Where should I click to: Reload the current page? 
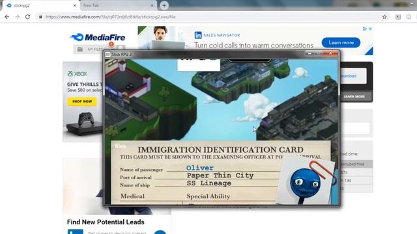click(x=27, y=17)
